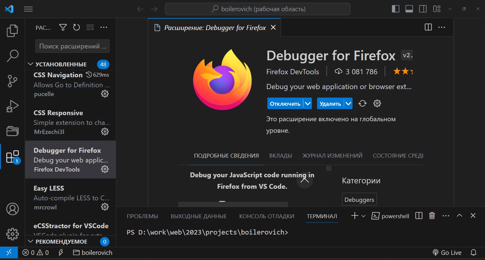Close the terminal panel

click(473, 215)
